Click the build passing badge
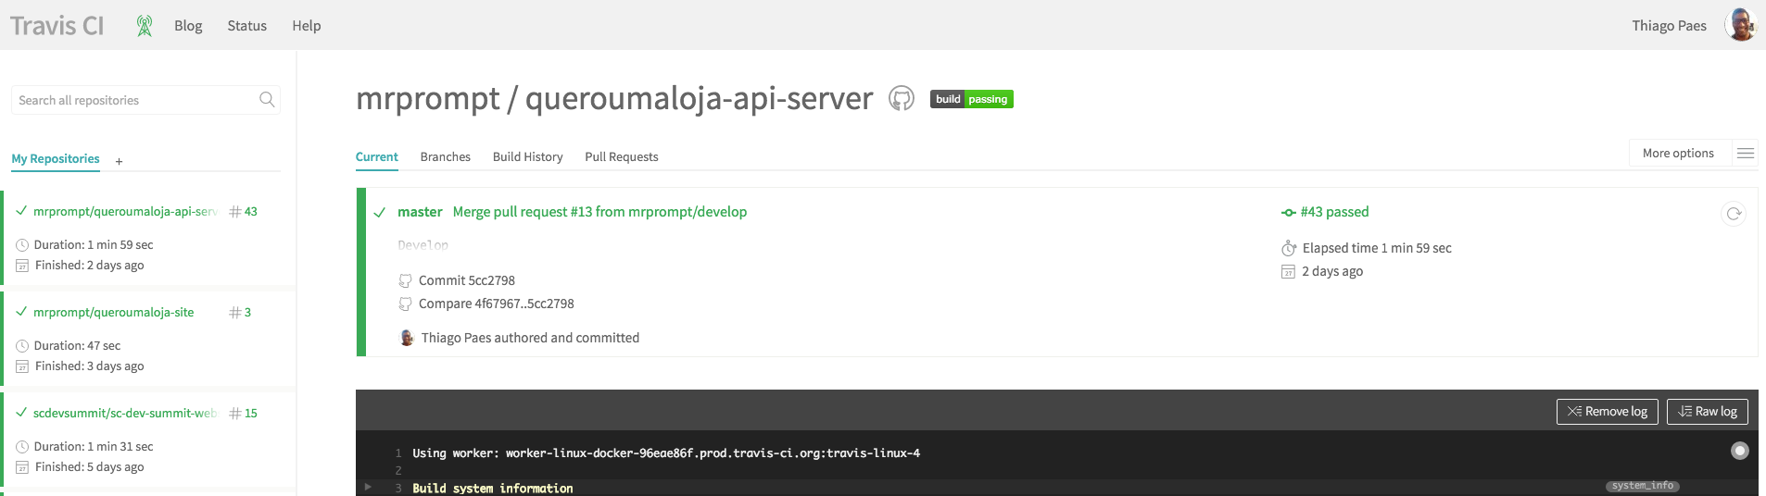 pos(972,99)
